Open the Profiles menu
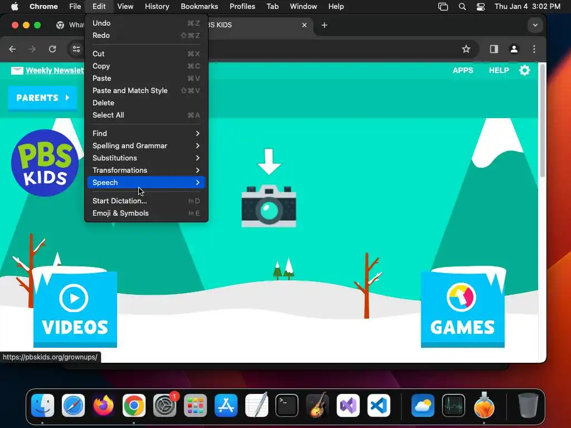Screen dimensions: 571x428 click(242, 7)
